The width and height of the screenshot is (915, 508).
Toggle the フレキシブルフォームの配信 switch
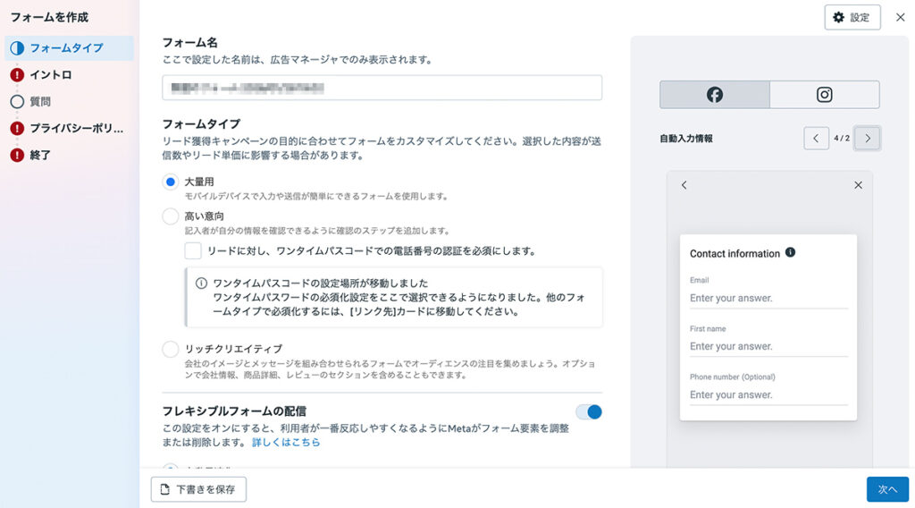click(589, 412)
